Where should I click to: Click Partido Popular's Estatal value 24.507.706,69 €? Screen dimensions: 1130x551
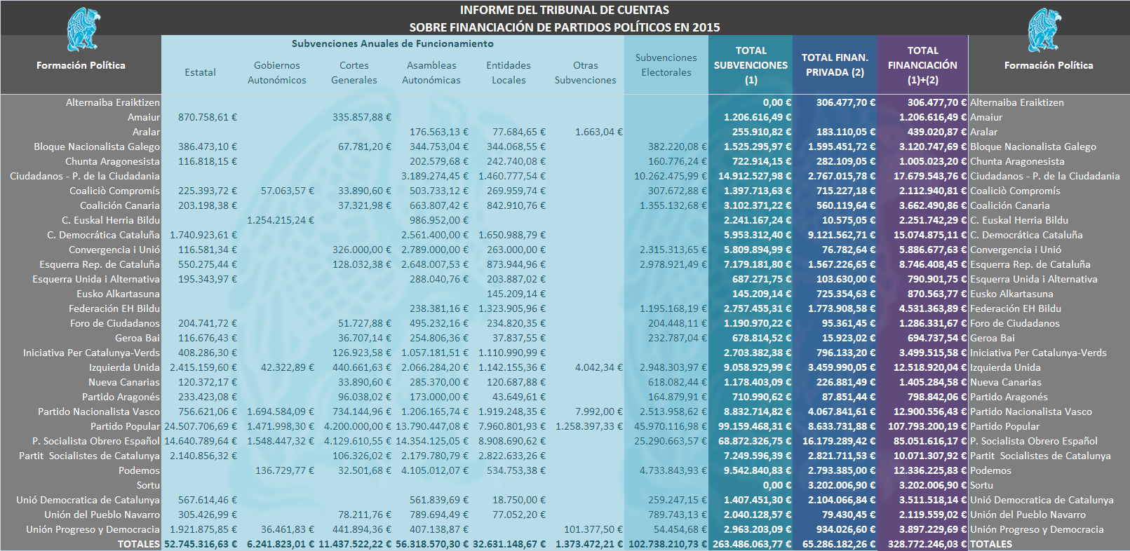click(x=201, y=426)
